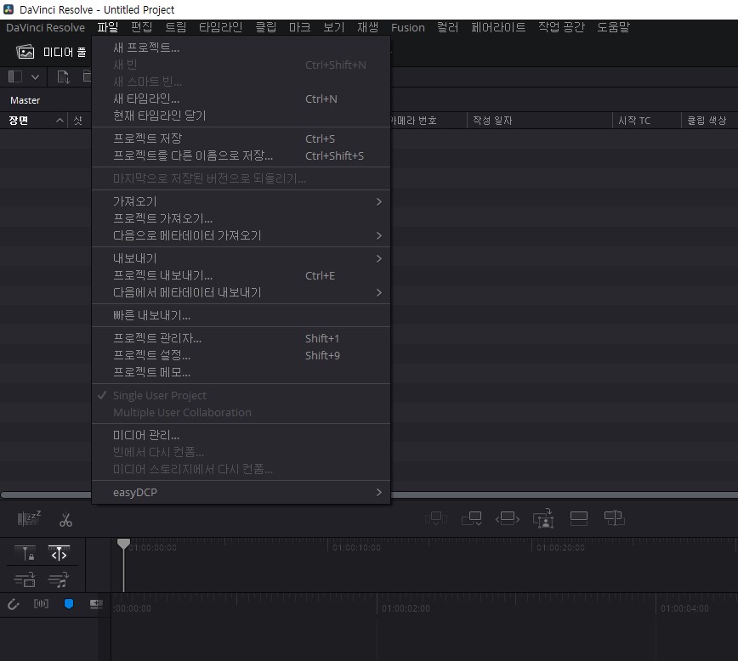Open the 파일 menu in menu bar

pos(107,27)
